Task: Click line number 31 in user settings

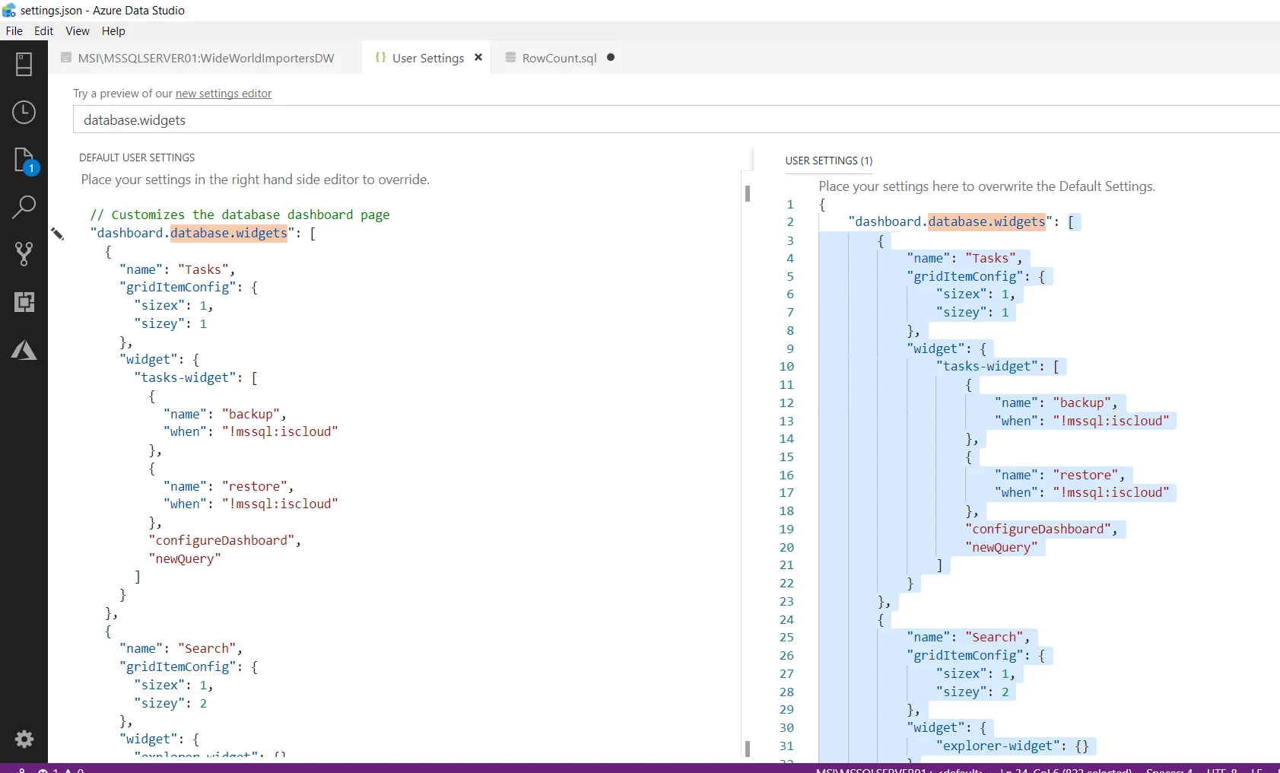Action: (x=786, y=746)
